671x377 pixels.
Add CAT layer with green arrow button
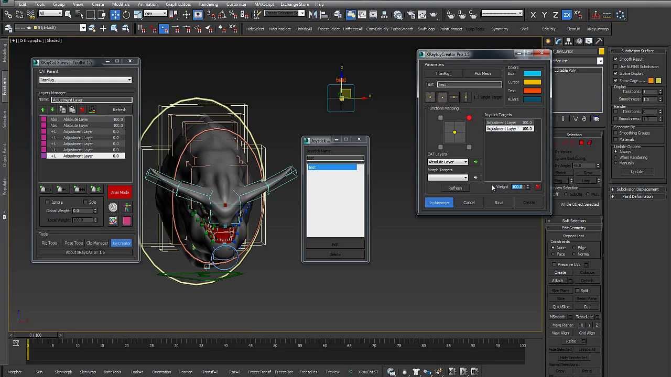[475, 162]
